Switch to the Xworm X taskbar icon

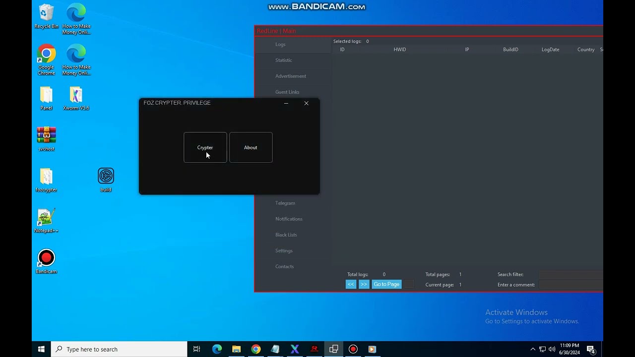point(295,349)
